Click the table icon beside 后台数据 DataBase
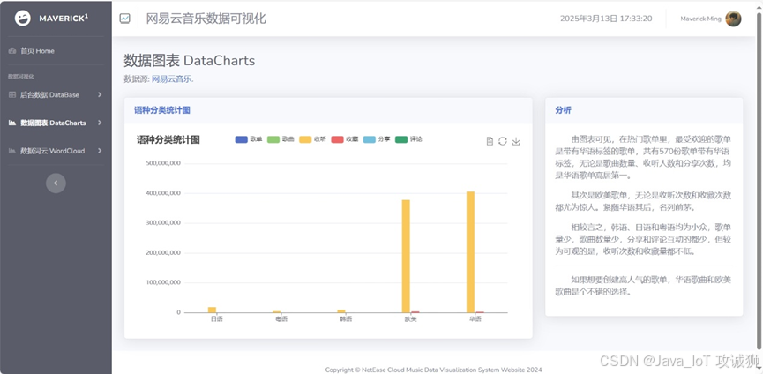The height and width of the screenshot is (374, 763). (12, 95)
